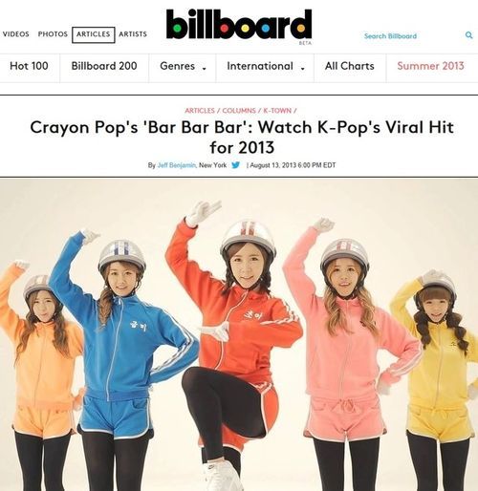Open the Articles breadcrumb link
Image resolution: width=478 pixels, height=491 pixels.
[x=200, y=111]
